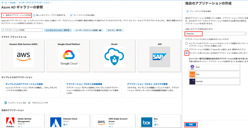
Task: Click the Adobe Identity Management title
Action: pyautogui.click(x=24, y=120)
